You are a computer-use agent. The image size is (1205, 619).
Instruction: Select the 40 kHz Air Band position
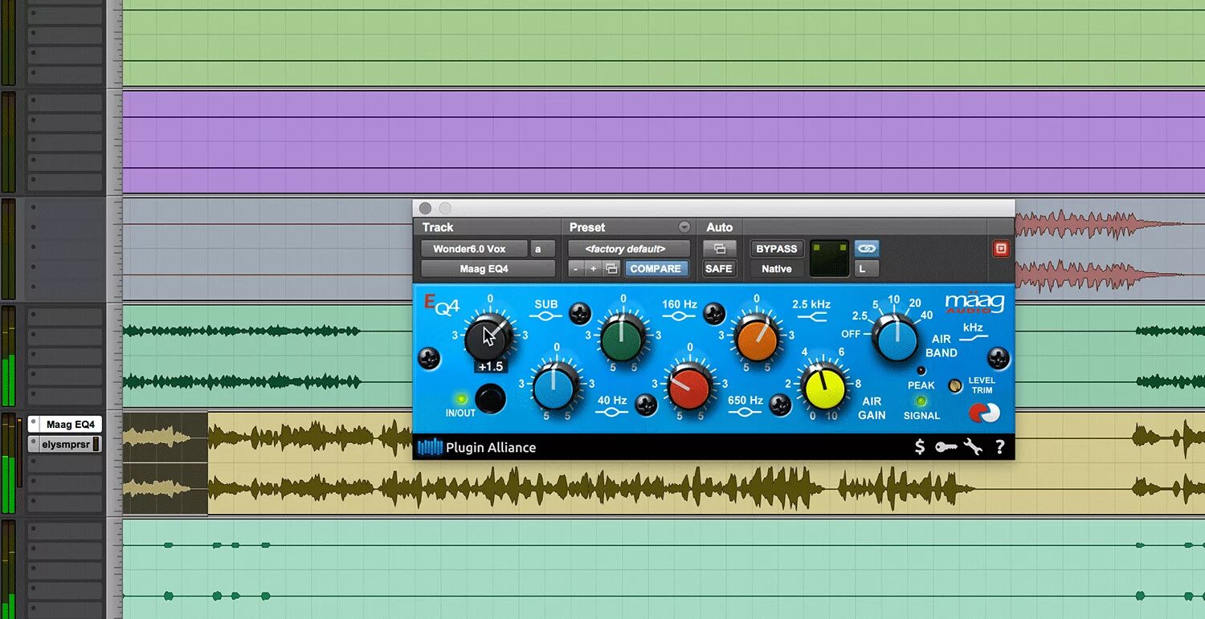tap(927, 316)
